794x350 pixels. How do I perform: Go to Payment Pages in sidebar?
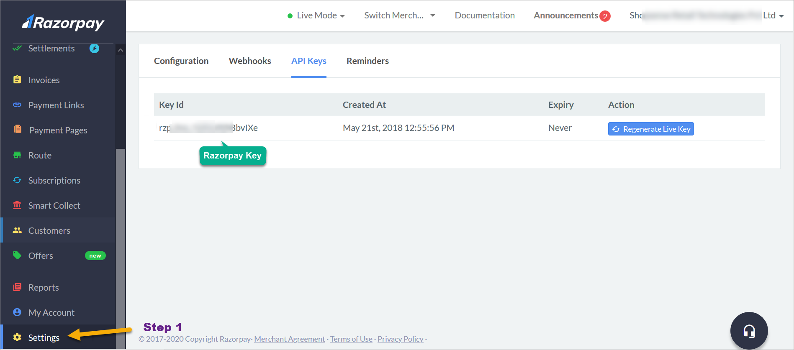pyautogui.click(x=58, y=130)
